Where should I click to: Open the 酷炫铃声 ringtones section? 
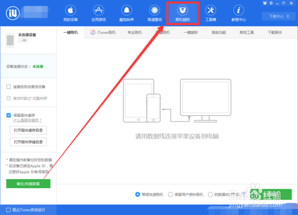click(126, 13)
